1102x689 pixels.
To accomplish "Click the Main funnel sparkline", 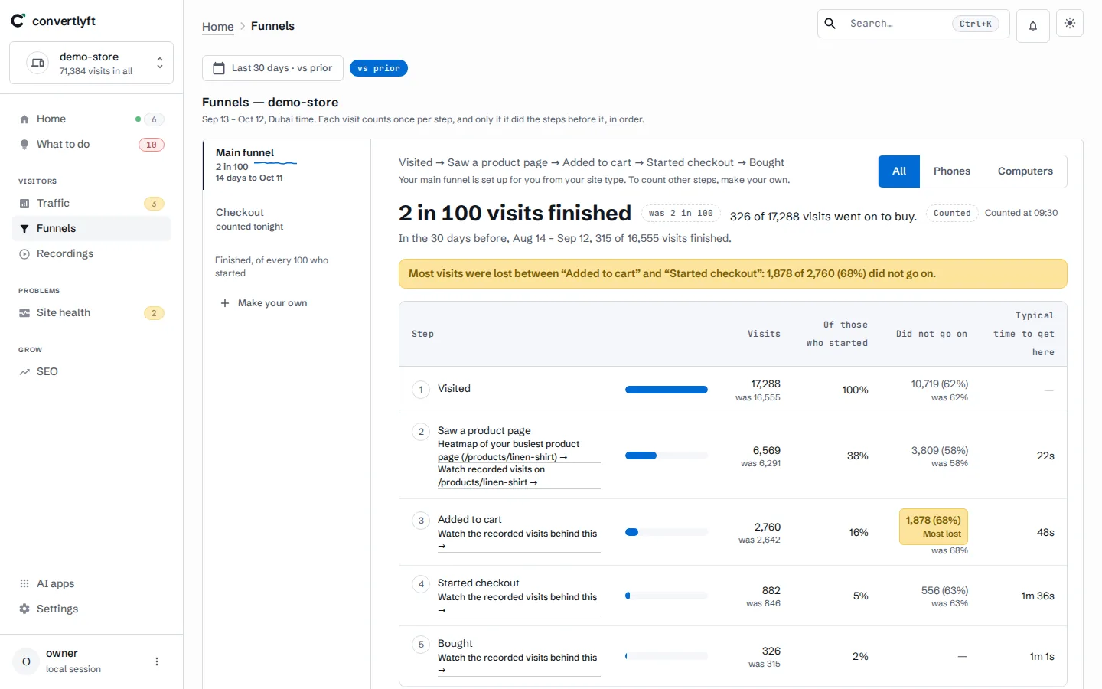I will (275, 163).
